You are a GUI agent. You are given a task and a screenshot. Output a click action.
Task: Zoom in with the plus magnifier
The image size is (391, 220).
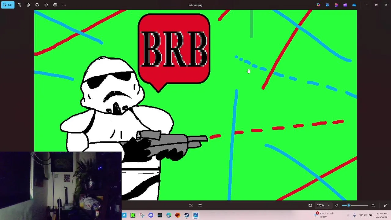point(373,205)
